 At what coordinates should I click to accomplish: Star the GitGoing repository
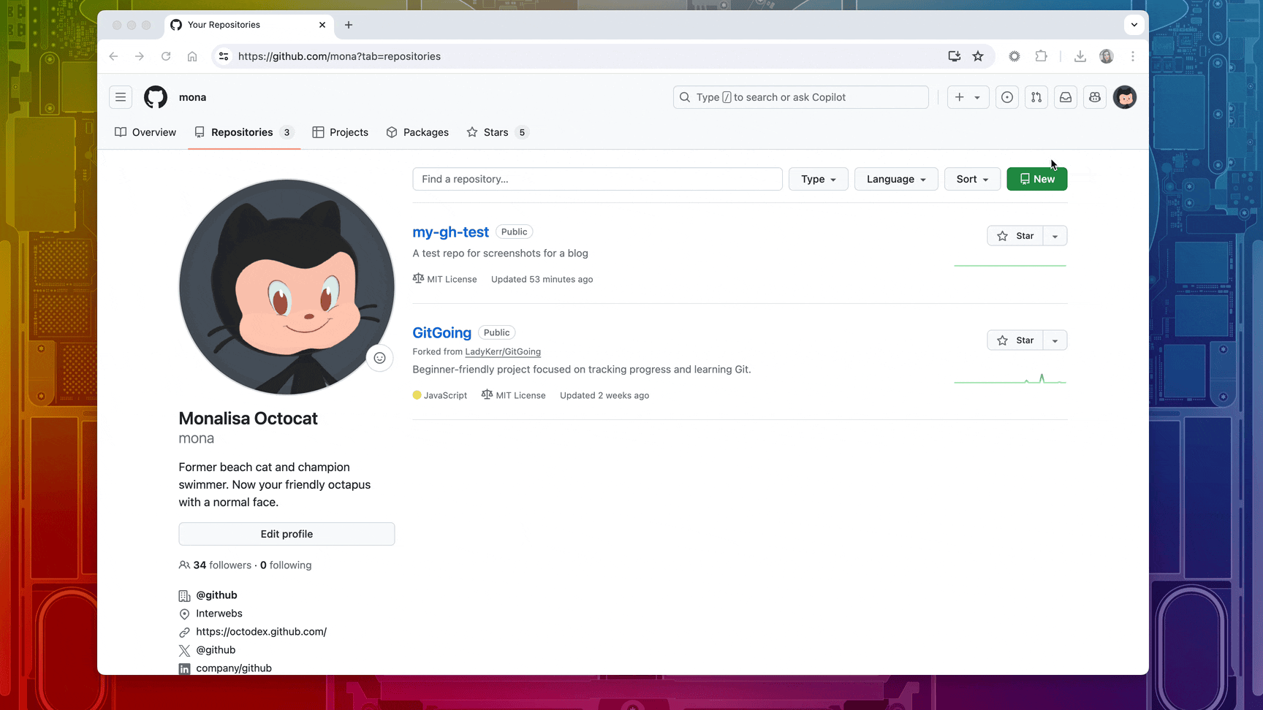pos(1016,340)
